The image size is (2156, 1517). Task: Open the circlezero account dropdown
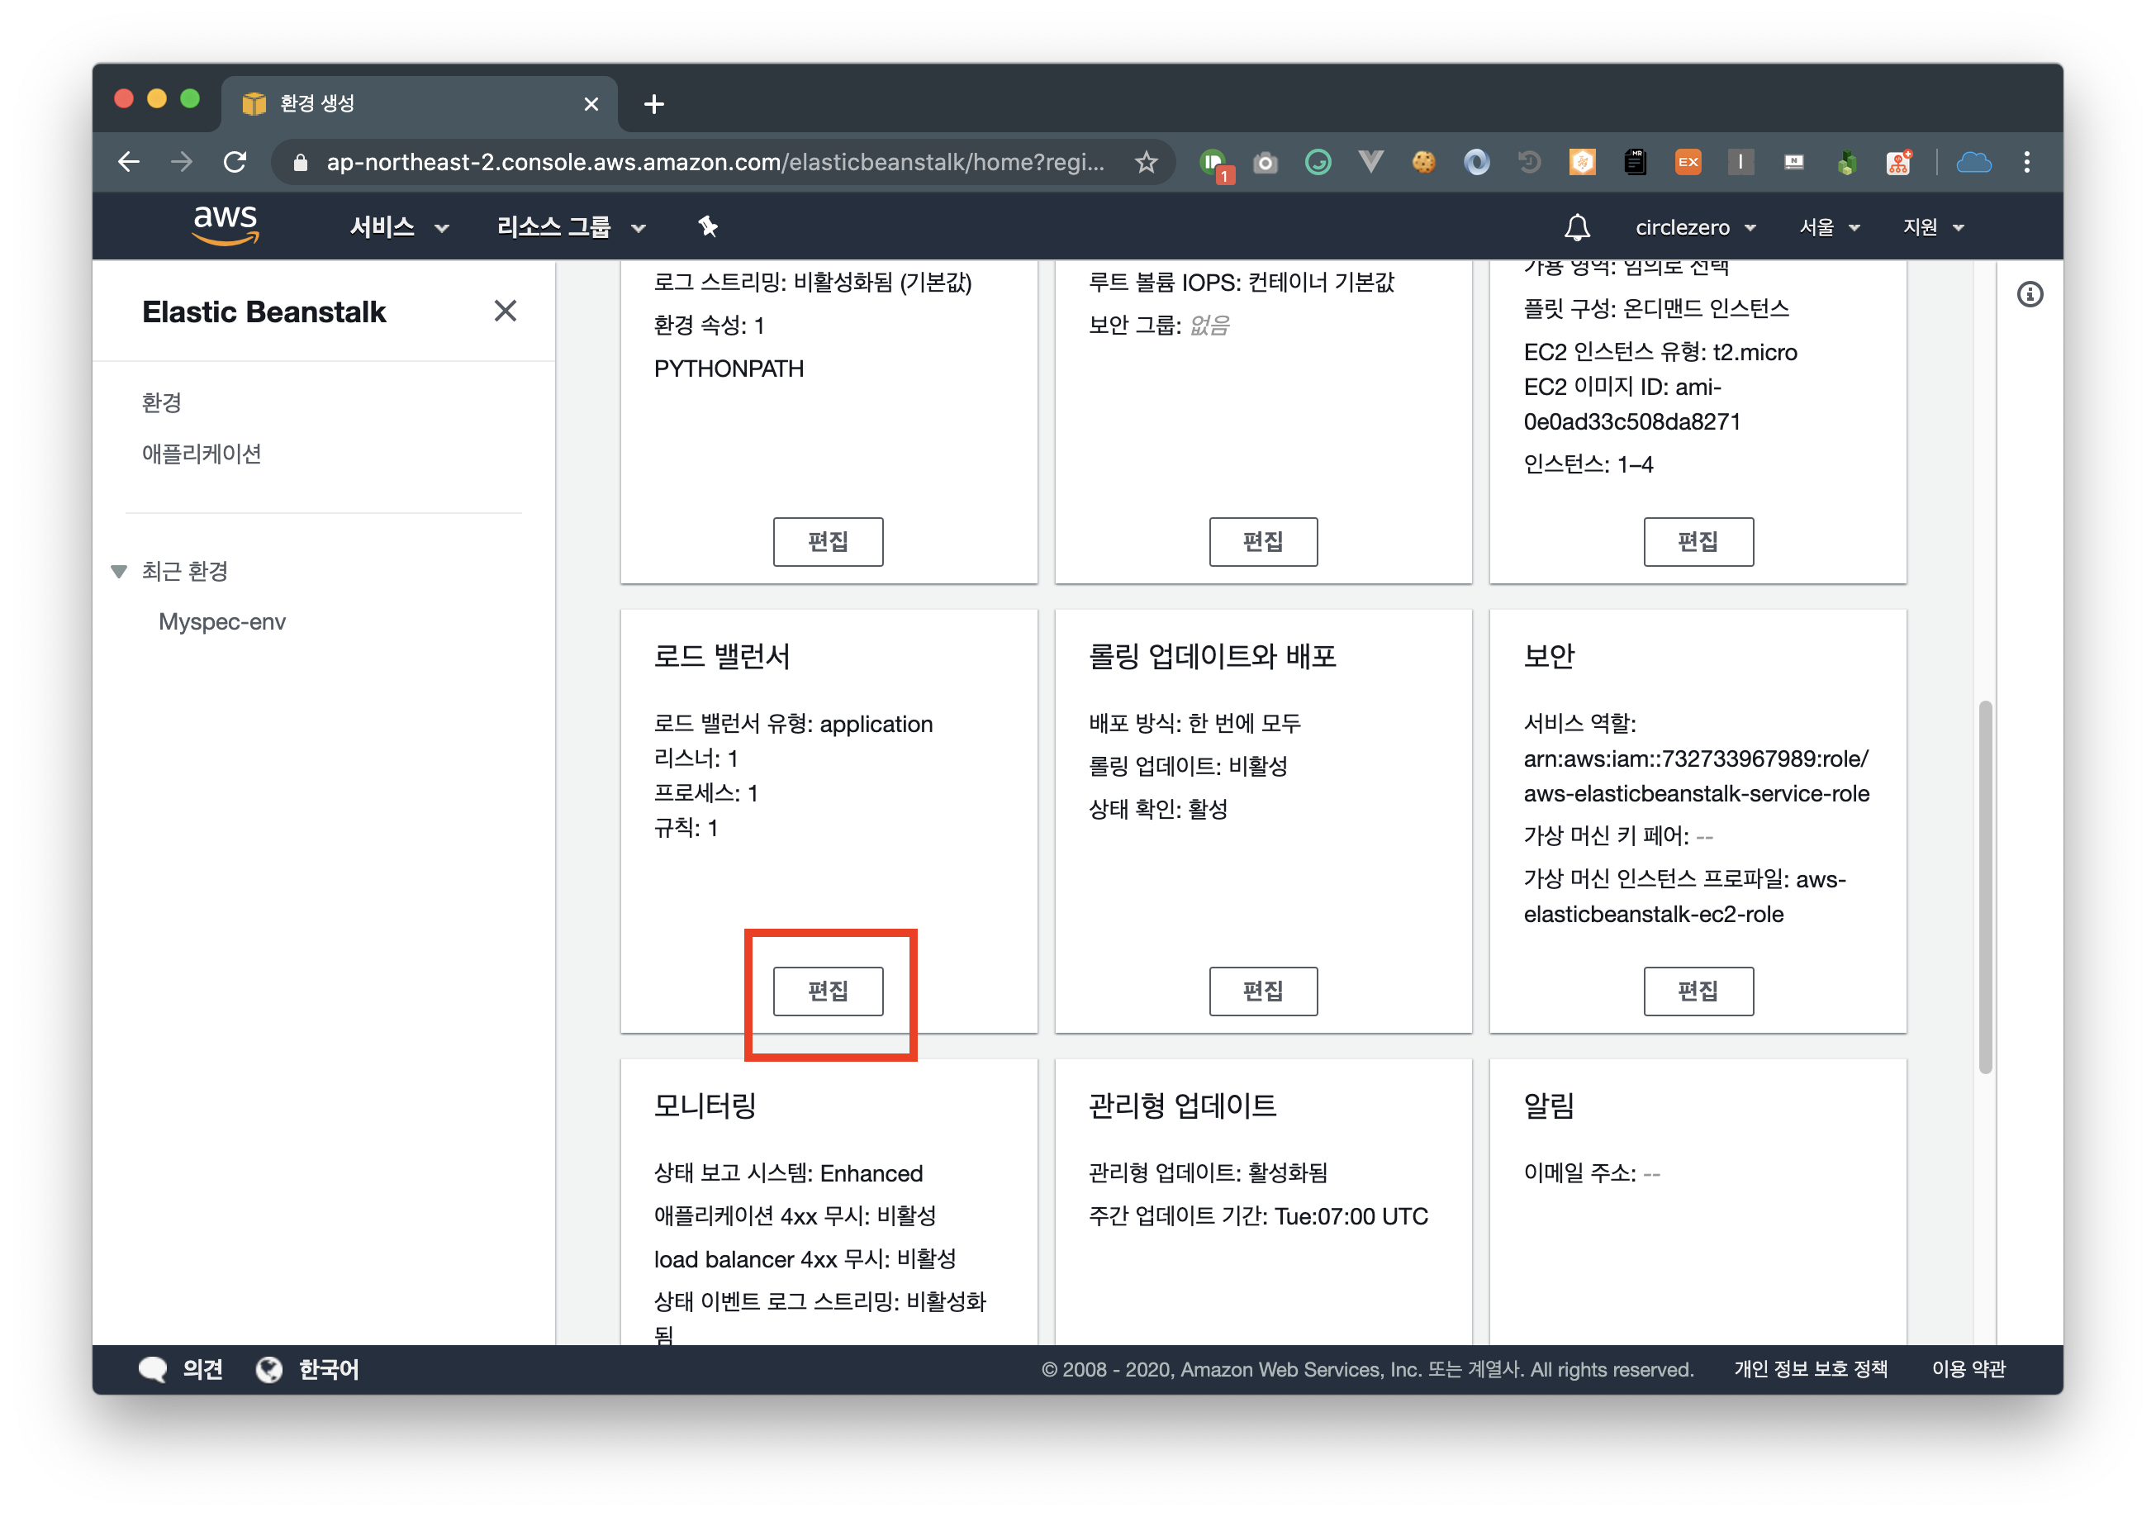[x=1695, y=227]
